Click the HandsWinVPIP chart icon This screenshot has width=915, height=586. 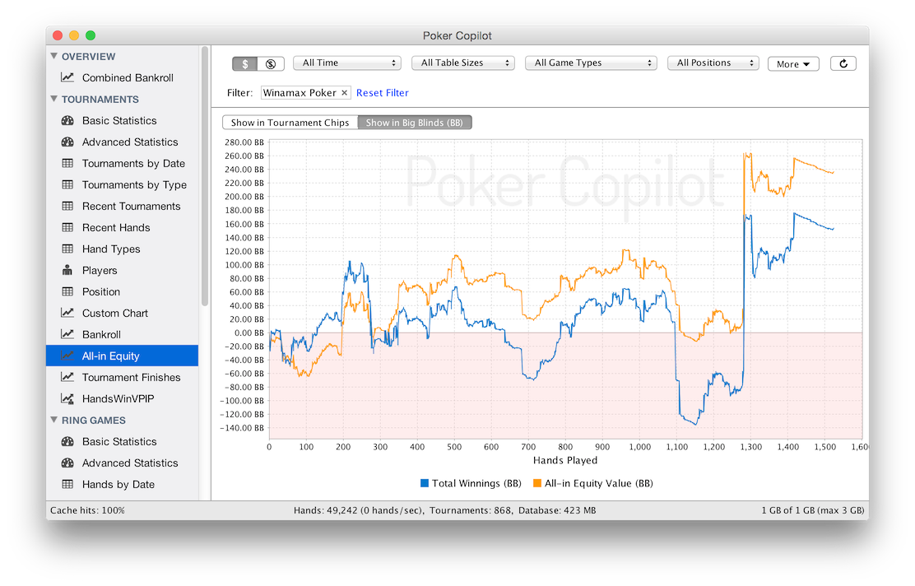[x=67, y=398]
